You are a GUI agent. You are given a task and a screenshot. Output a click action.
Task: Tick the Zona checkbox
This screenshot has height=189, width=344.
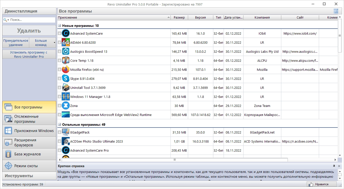tap(59, 106)
